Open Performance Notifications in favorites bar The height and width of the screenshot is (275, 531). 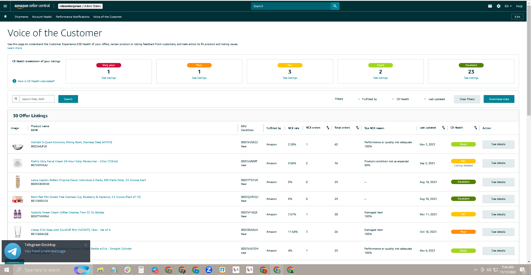point(73,17)
